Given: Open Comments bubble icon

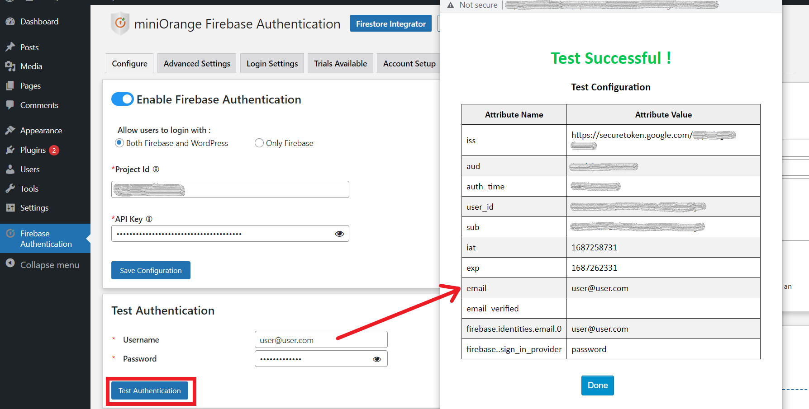Looking at the screenshot, I should 10,105.
